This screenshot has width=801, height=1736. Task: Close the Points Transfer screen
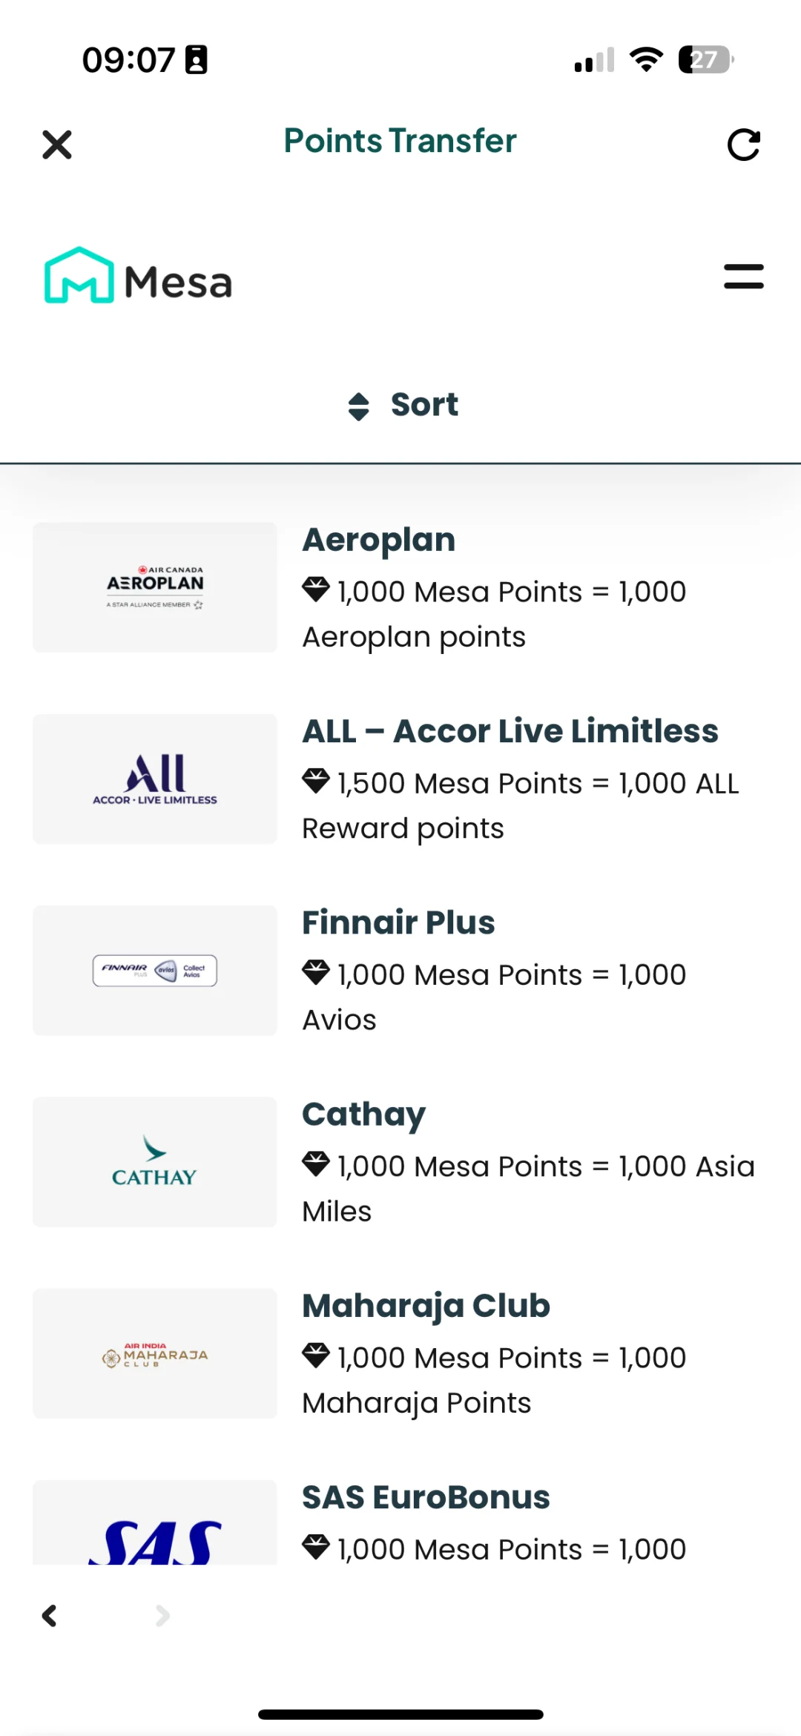[57, 145]
